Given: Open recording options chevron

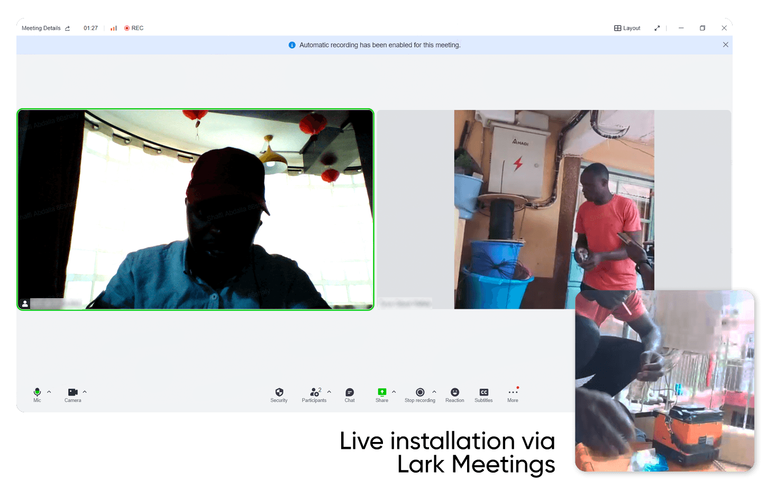Looking at the screenshot, I should coord(434,392).
